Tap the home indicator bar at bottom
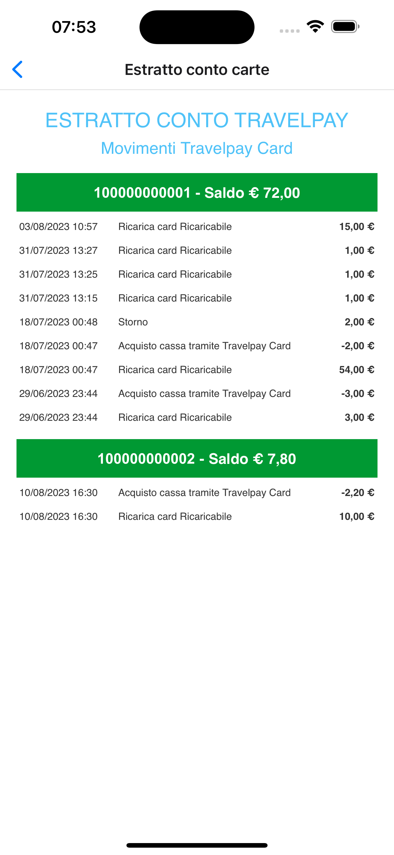The height and width of the screenshot is (855, 394). coord(197,845)
